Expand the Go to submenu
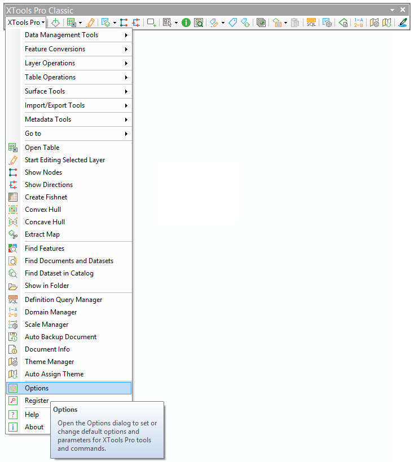Viewport: 414px width, 462px height. pyautogui.click(x=69, y=134)
